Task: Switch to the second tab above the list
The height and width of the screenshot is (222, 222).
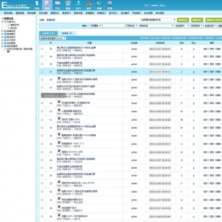Action: pyautogui.click(x=67, y=33)
